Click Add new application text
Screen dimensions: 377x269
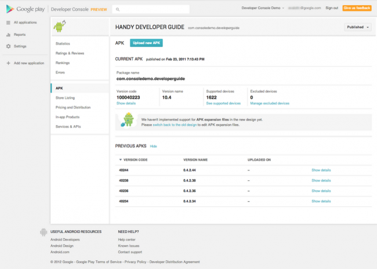tap(29, 63)
